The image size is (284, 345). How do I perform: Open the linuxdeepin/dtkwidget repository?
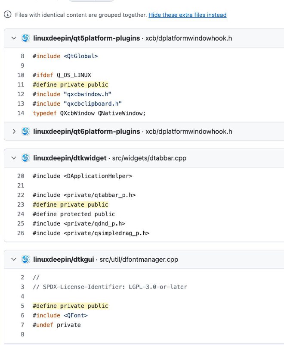point(70,158)
